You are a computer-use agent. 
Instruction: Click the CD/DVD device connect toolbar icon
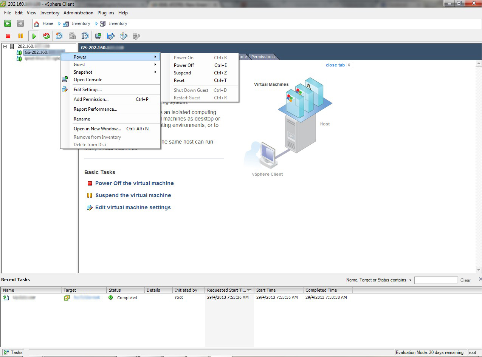(124, 36)
